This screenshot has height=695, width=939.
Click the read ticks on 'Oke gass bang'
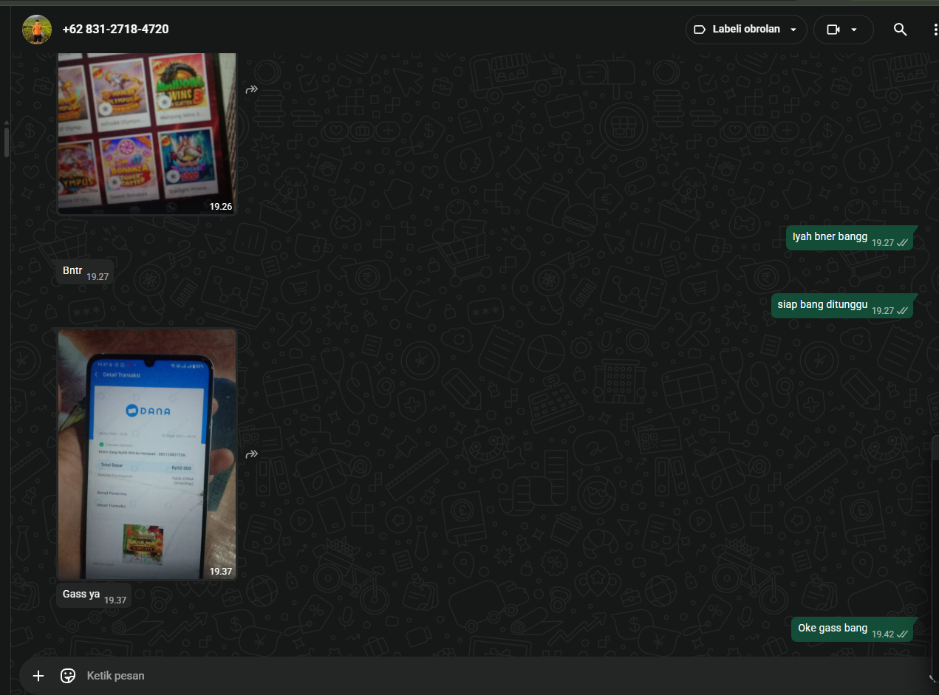click(x=902, y=634)
